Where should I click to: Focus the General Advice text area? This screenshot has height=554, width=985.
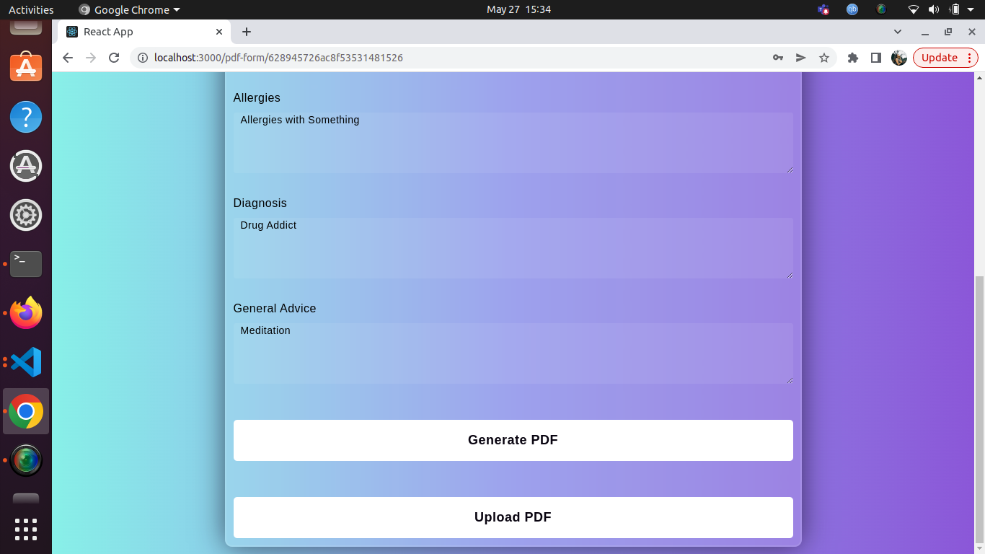(513, 353)
